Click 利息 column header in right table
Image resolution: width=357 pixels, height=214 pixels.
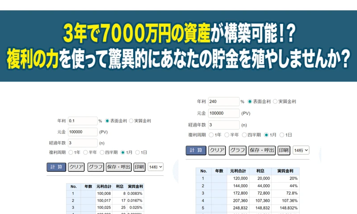point(260,171)
